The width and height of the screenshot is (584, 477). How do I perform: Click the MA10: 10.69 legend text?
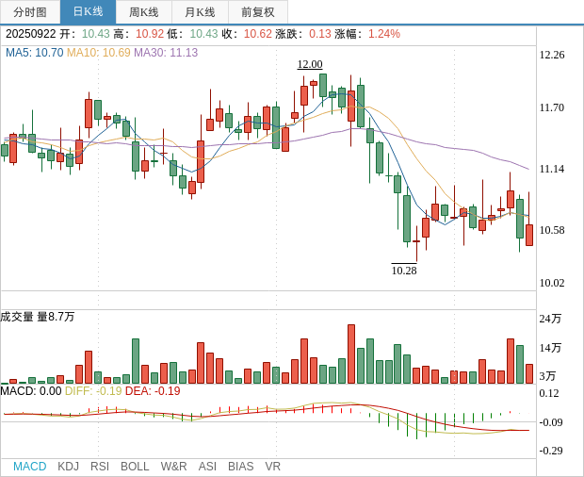[99, 53]
